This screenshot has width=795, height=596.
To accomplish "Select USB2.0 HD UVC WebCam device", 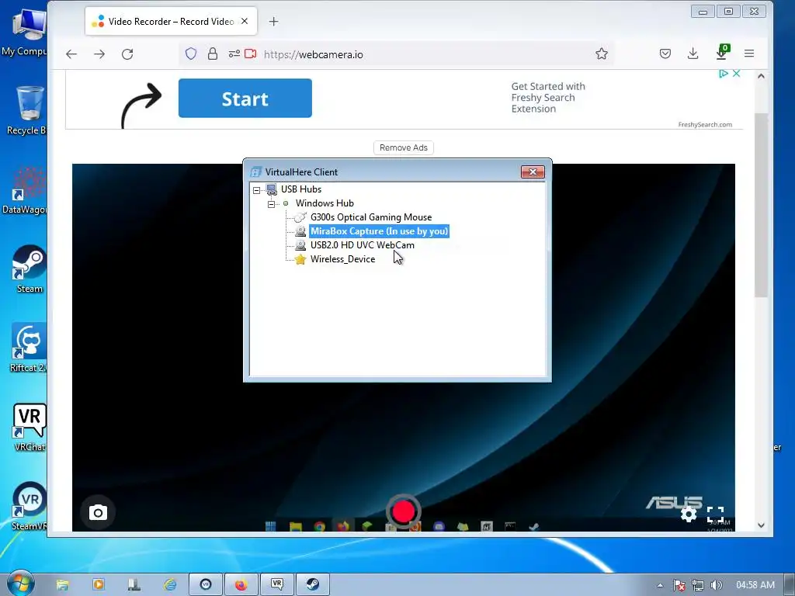I will 362,244.
